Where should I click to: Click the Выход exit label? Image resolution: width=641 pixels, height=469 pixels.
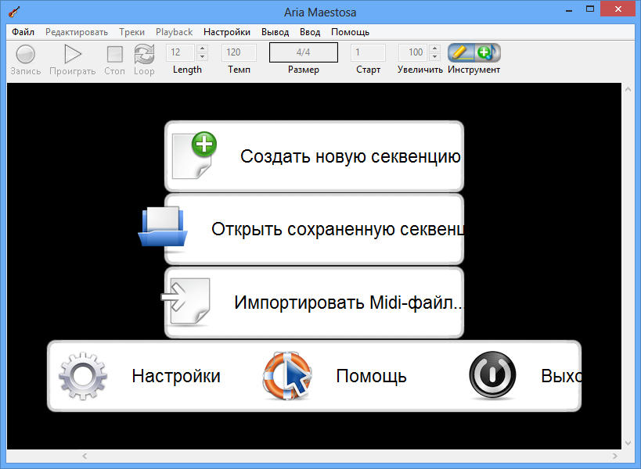tap(561, 376)
